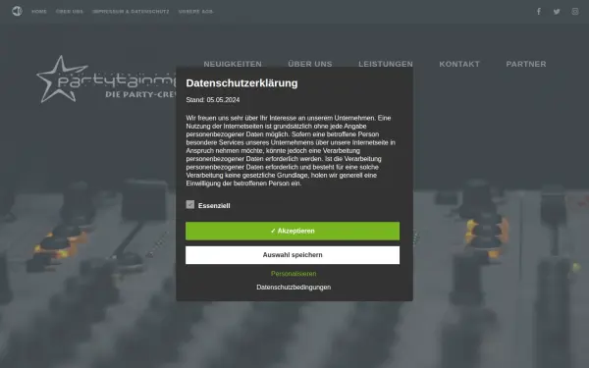Click the Essenziell label text
This screenshot has width=589, height=368.
tap(214, 206)
